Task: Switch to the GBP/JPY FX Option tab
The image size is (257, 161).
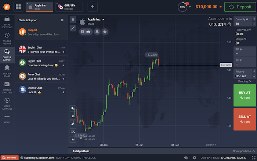Action: [69, 7]
